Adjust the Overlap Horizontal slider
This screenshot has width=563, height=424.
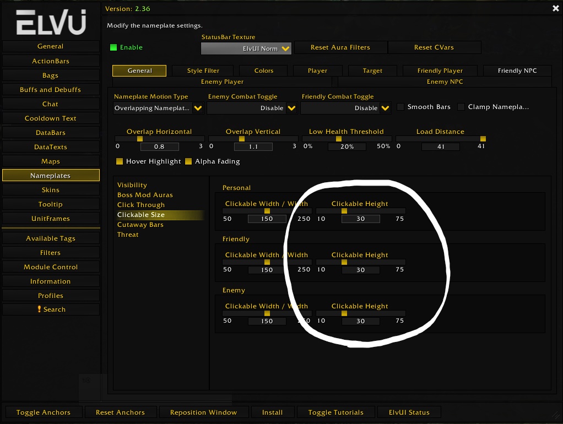point(159,139)
